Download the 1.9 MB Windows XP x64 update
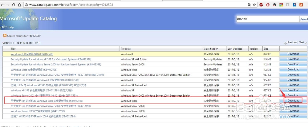The image size is (308, 127). click(x=293, y=59)
